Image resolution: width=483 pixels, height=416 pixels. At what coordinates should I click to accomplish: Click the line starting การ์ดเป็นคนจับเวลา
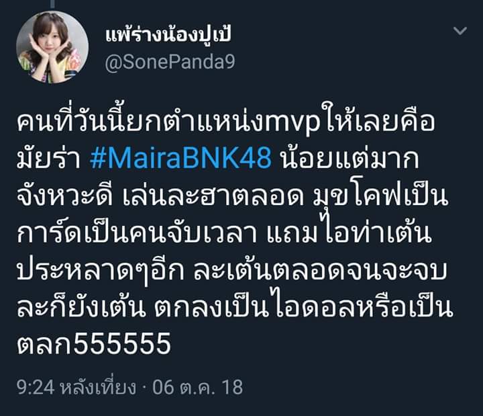pos(224,233)
